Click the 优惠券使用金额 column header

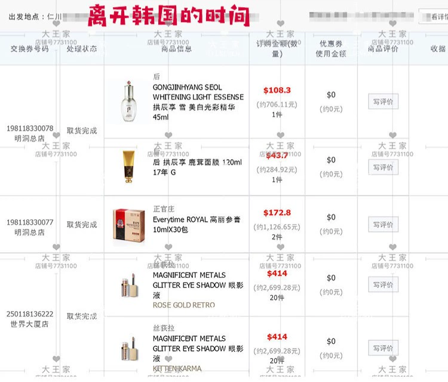click(331, 48)
